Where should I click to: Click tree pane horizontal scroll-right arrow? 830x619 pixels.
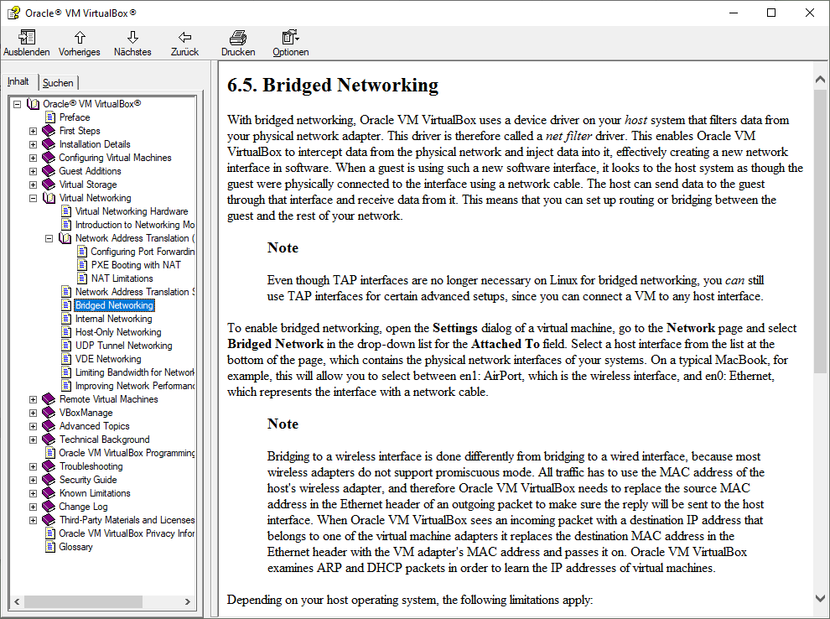[188, 601]
